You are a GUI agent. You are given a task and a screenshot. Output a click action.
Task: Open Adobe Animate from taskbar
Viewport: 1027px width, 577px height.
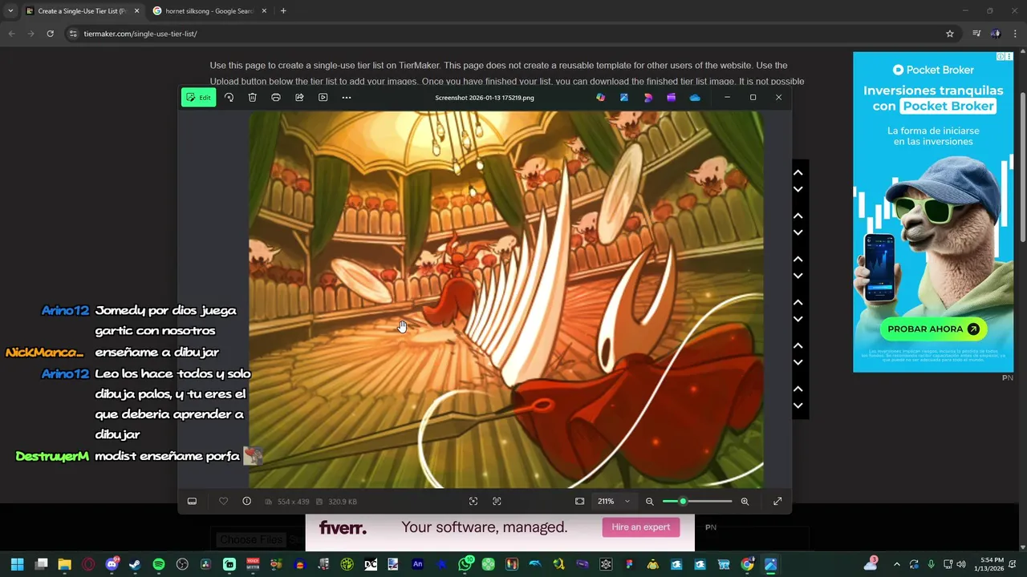click(417, 564)
